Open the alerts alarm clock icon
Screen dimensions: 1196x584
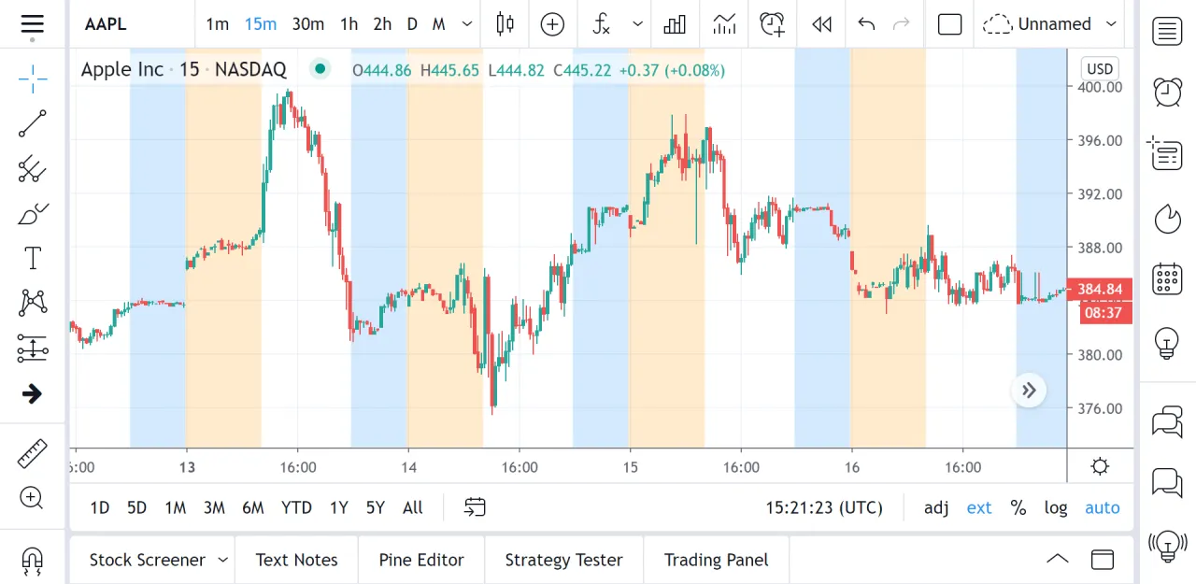tap(1167, 92)
